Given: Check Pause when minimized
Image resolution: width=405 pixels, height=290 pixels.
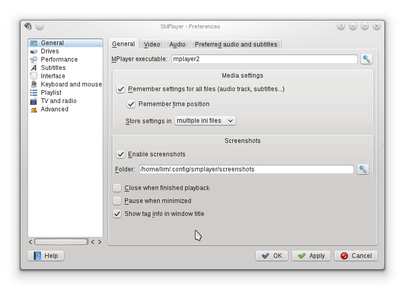Looking at the screenshot, I should click(x=117, y=201).
